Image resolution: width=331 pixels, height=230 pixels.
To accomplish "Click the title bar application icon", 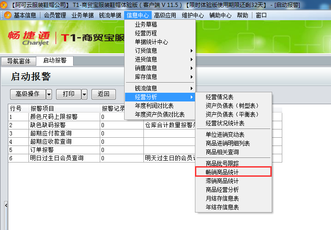I will [3, 5].
